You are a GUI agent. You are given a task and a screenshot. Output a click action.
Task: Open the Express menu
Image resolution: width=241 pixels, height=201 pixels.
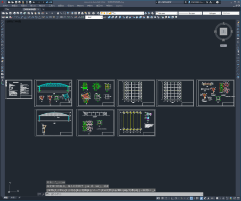point(119,6)
